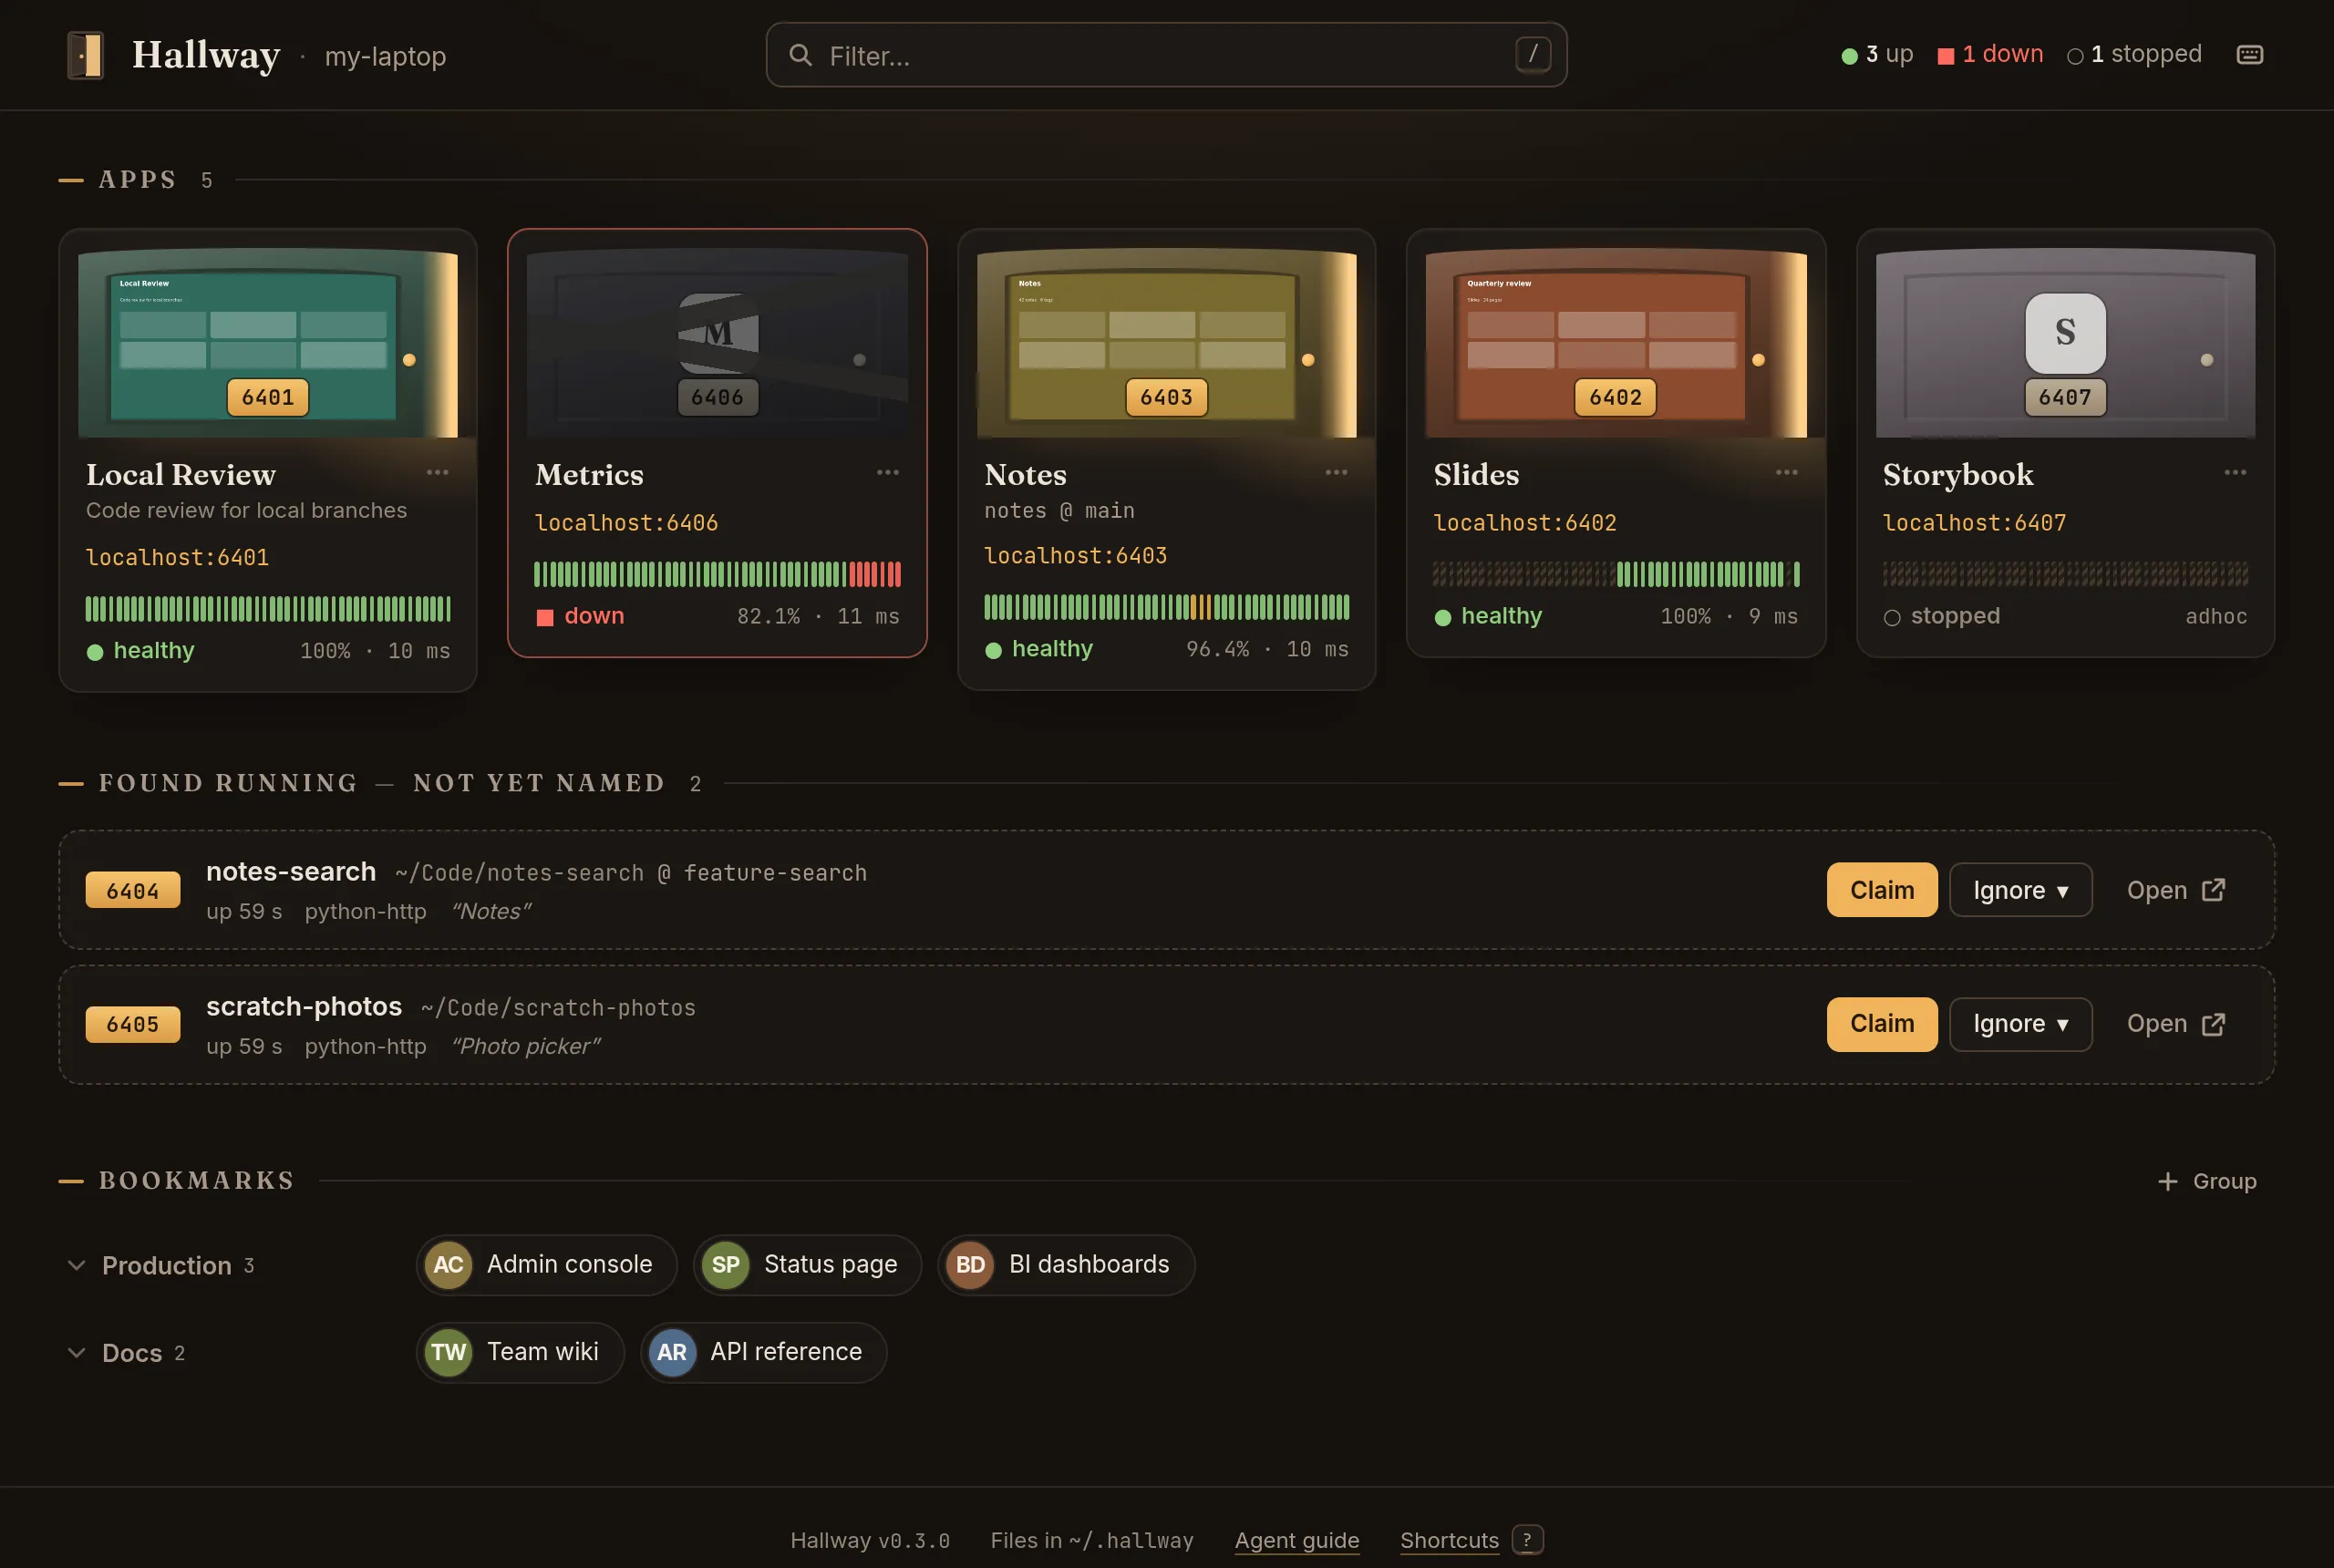Click the BD avatar of BI dashboards bookmark
2334x1568 pixels.
(970, 1265)
